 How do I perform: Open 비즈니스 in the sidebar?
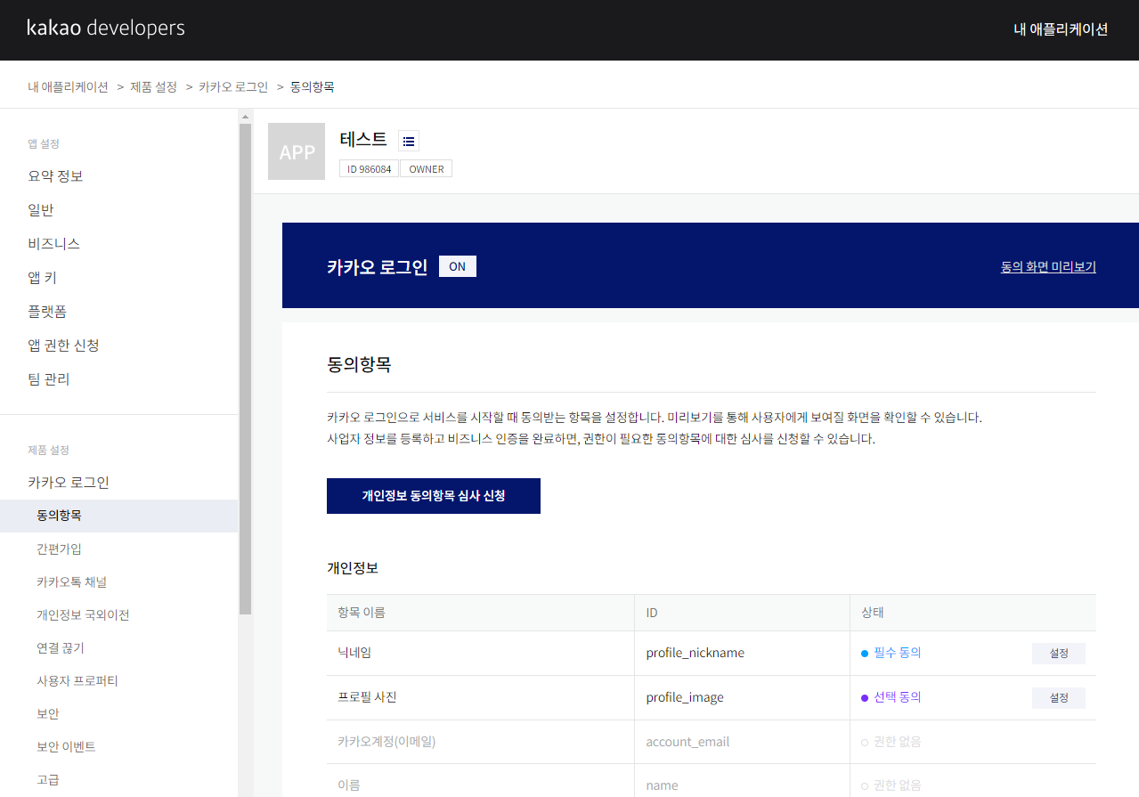point(54,244)
